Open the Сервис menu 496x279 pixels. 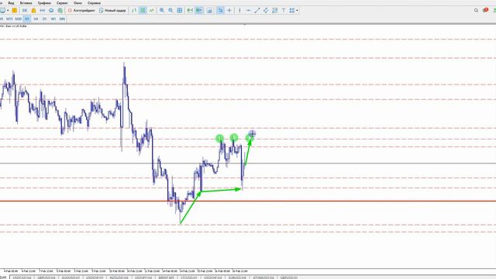tap(62, 3)
